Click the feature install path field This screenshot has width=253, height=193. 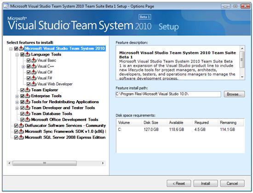click(x=168, y=94)
